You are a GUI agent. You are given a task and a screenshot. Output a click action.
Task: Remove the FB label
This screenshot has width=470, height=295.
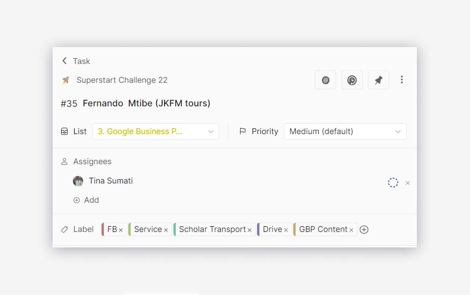pyautogui.click(x=121, y=230)
